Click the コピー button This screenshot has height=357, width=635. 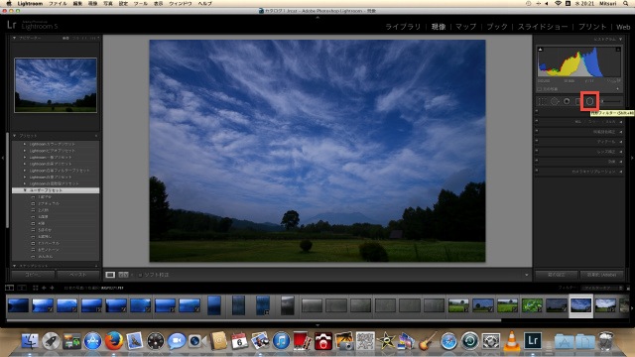pos(33,275)
